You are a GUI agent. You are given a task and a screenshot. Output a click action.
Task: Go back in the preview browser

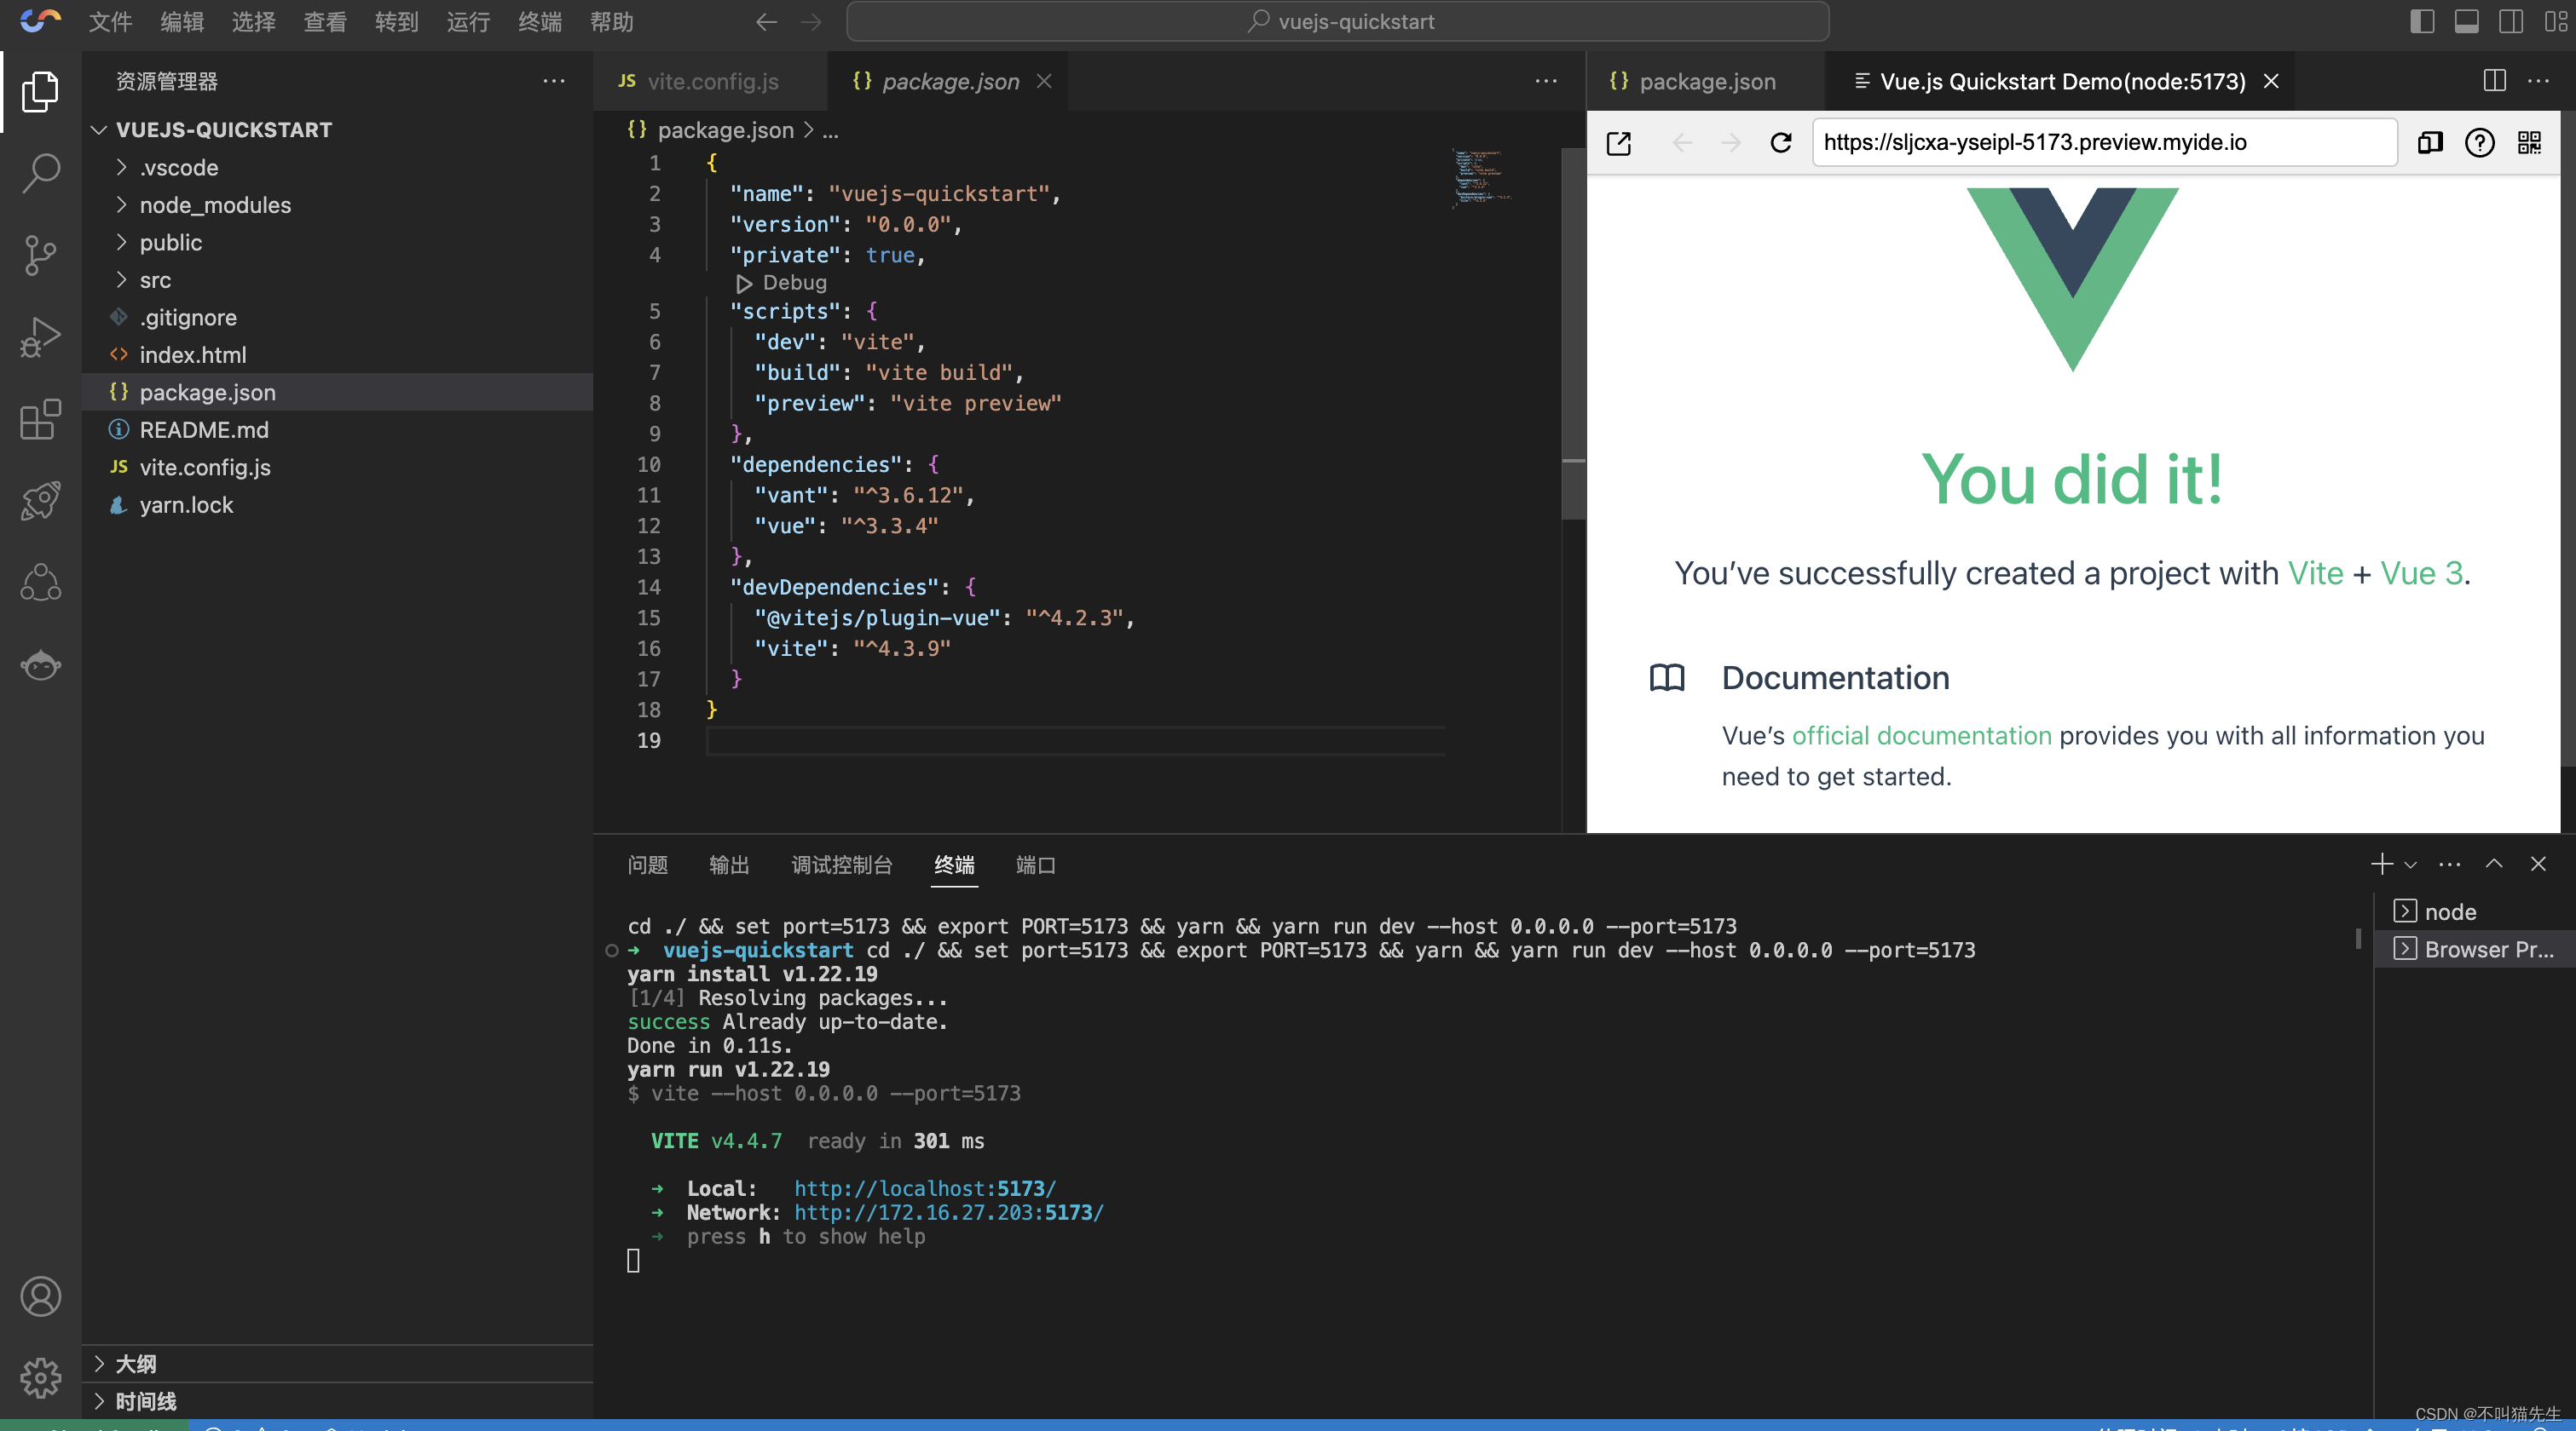[1683, 143]
